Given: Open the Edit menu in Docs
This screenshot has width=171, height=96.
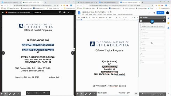Looking at the screenshot, I should click(87, 14).
